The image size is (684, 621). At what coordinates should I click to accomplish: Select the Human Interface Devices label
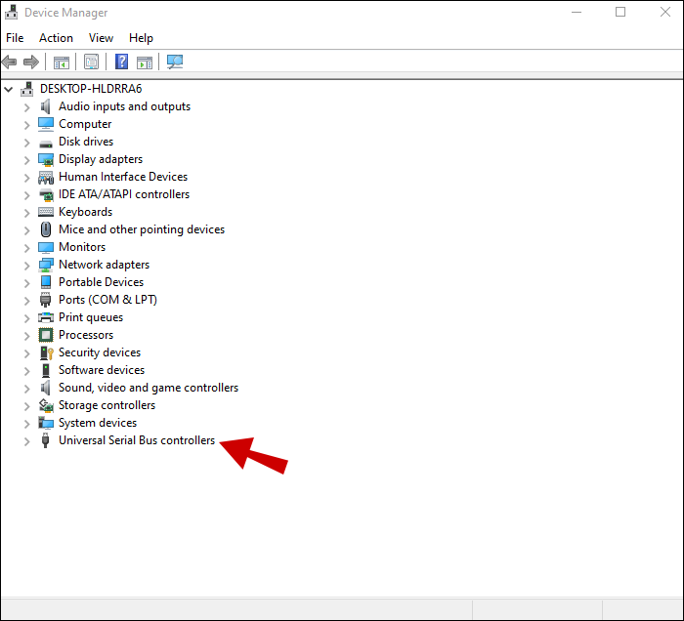pyautogui.click(x=123, y=177)
